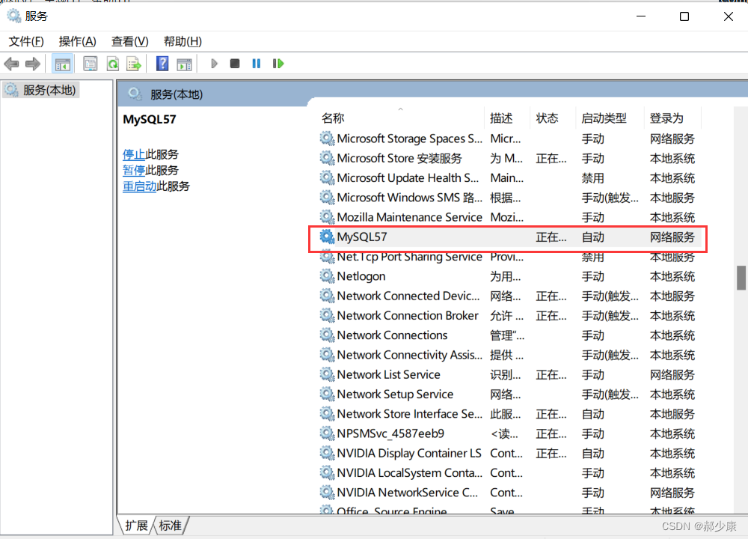Select Net.Tcp Port Sharing Service row
Image resolution: width=748 pixels, height=539 pixels.
pyautogui.click(x=409, y=256)
